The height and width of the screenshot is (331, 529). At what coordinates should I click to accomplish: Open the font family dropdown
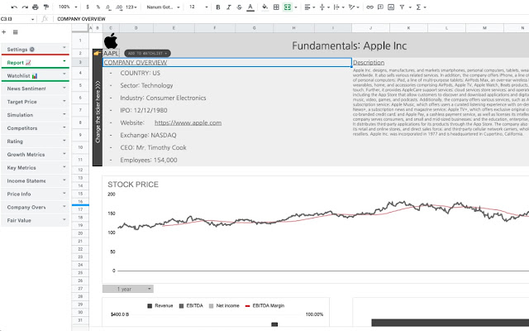pyautogui.click(x=163, y=7)
